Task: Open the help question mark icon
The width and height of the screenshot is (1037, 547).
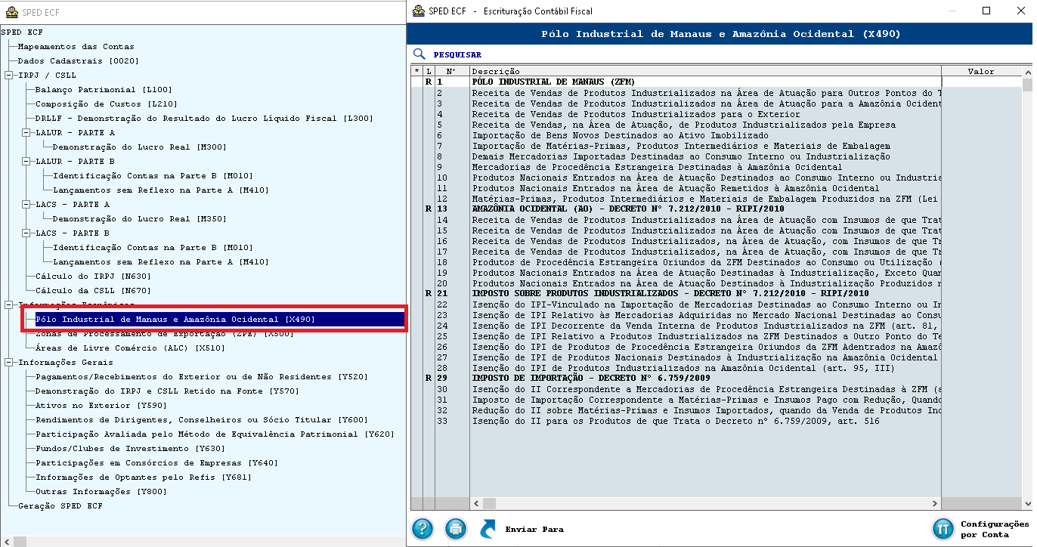Action: 423,529
